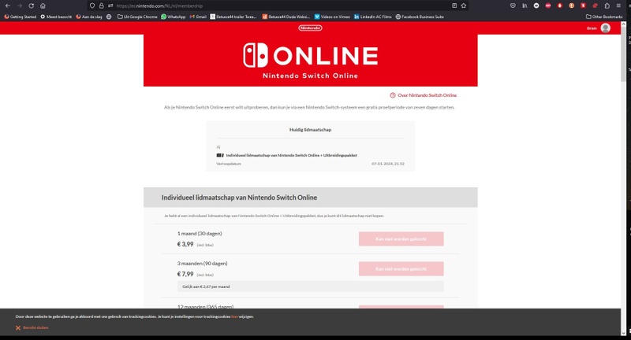Screen dimensions: 631x340
Task: Open site permissions icon in address bar
Action: pos(110,6)
